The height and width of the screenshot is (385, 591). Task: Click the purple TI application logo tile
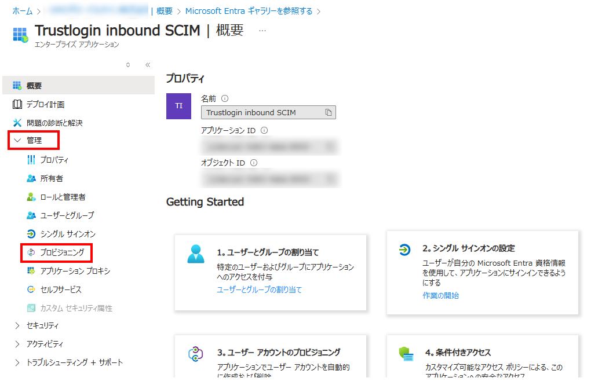pyautogui.click(x=178, y=106)
